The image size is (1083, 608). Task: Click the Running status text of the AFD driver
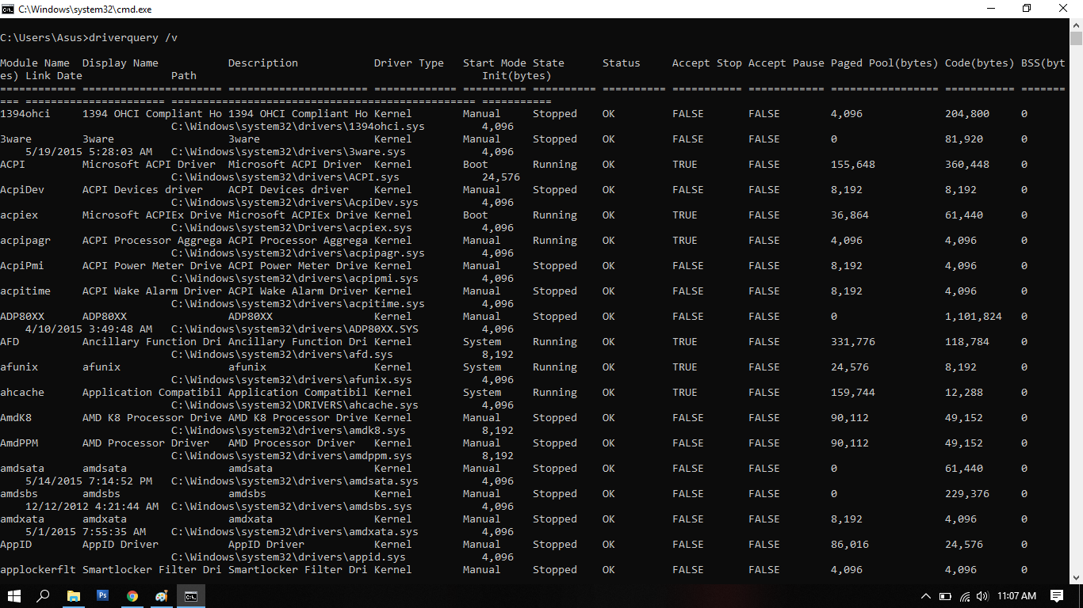pyautogui.click(x=553, y=341)
